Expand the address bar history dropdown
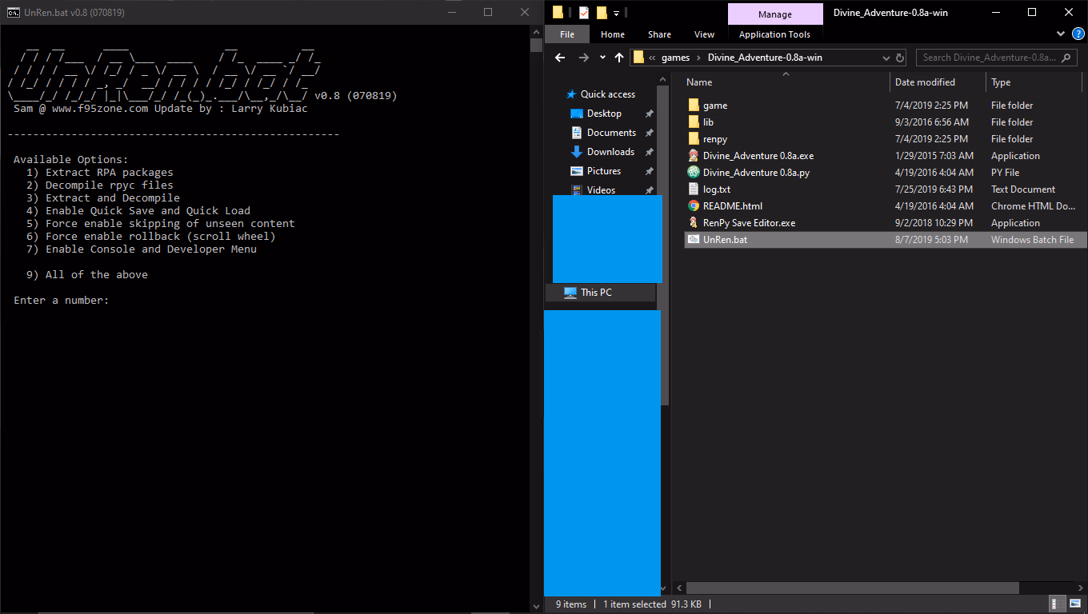1088x614 pixels. 886,57
